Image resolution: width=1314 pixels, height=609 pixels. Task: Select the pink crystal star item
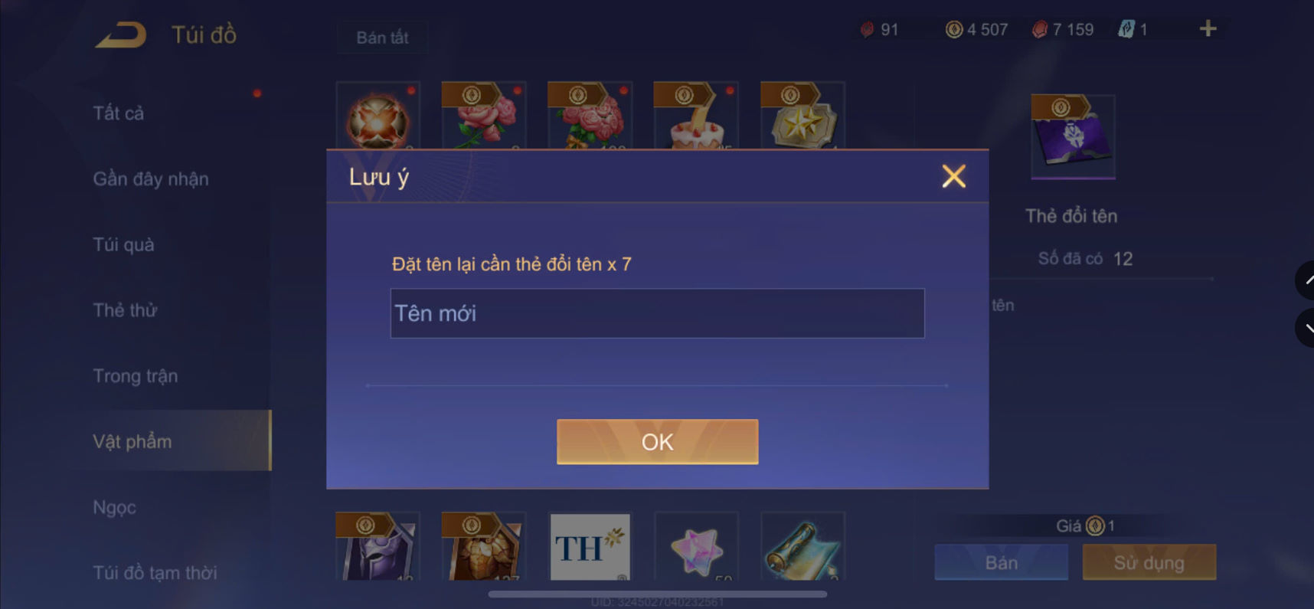pos(696,546)
